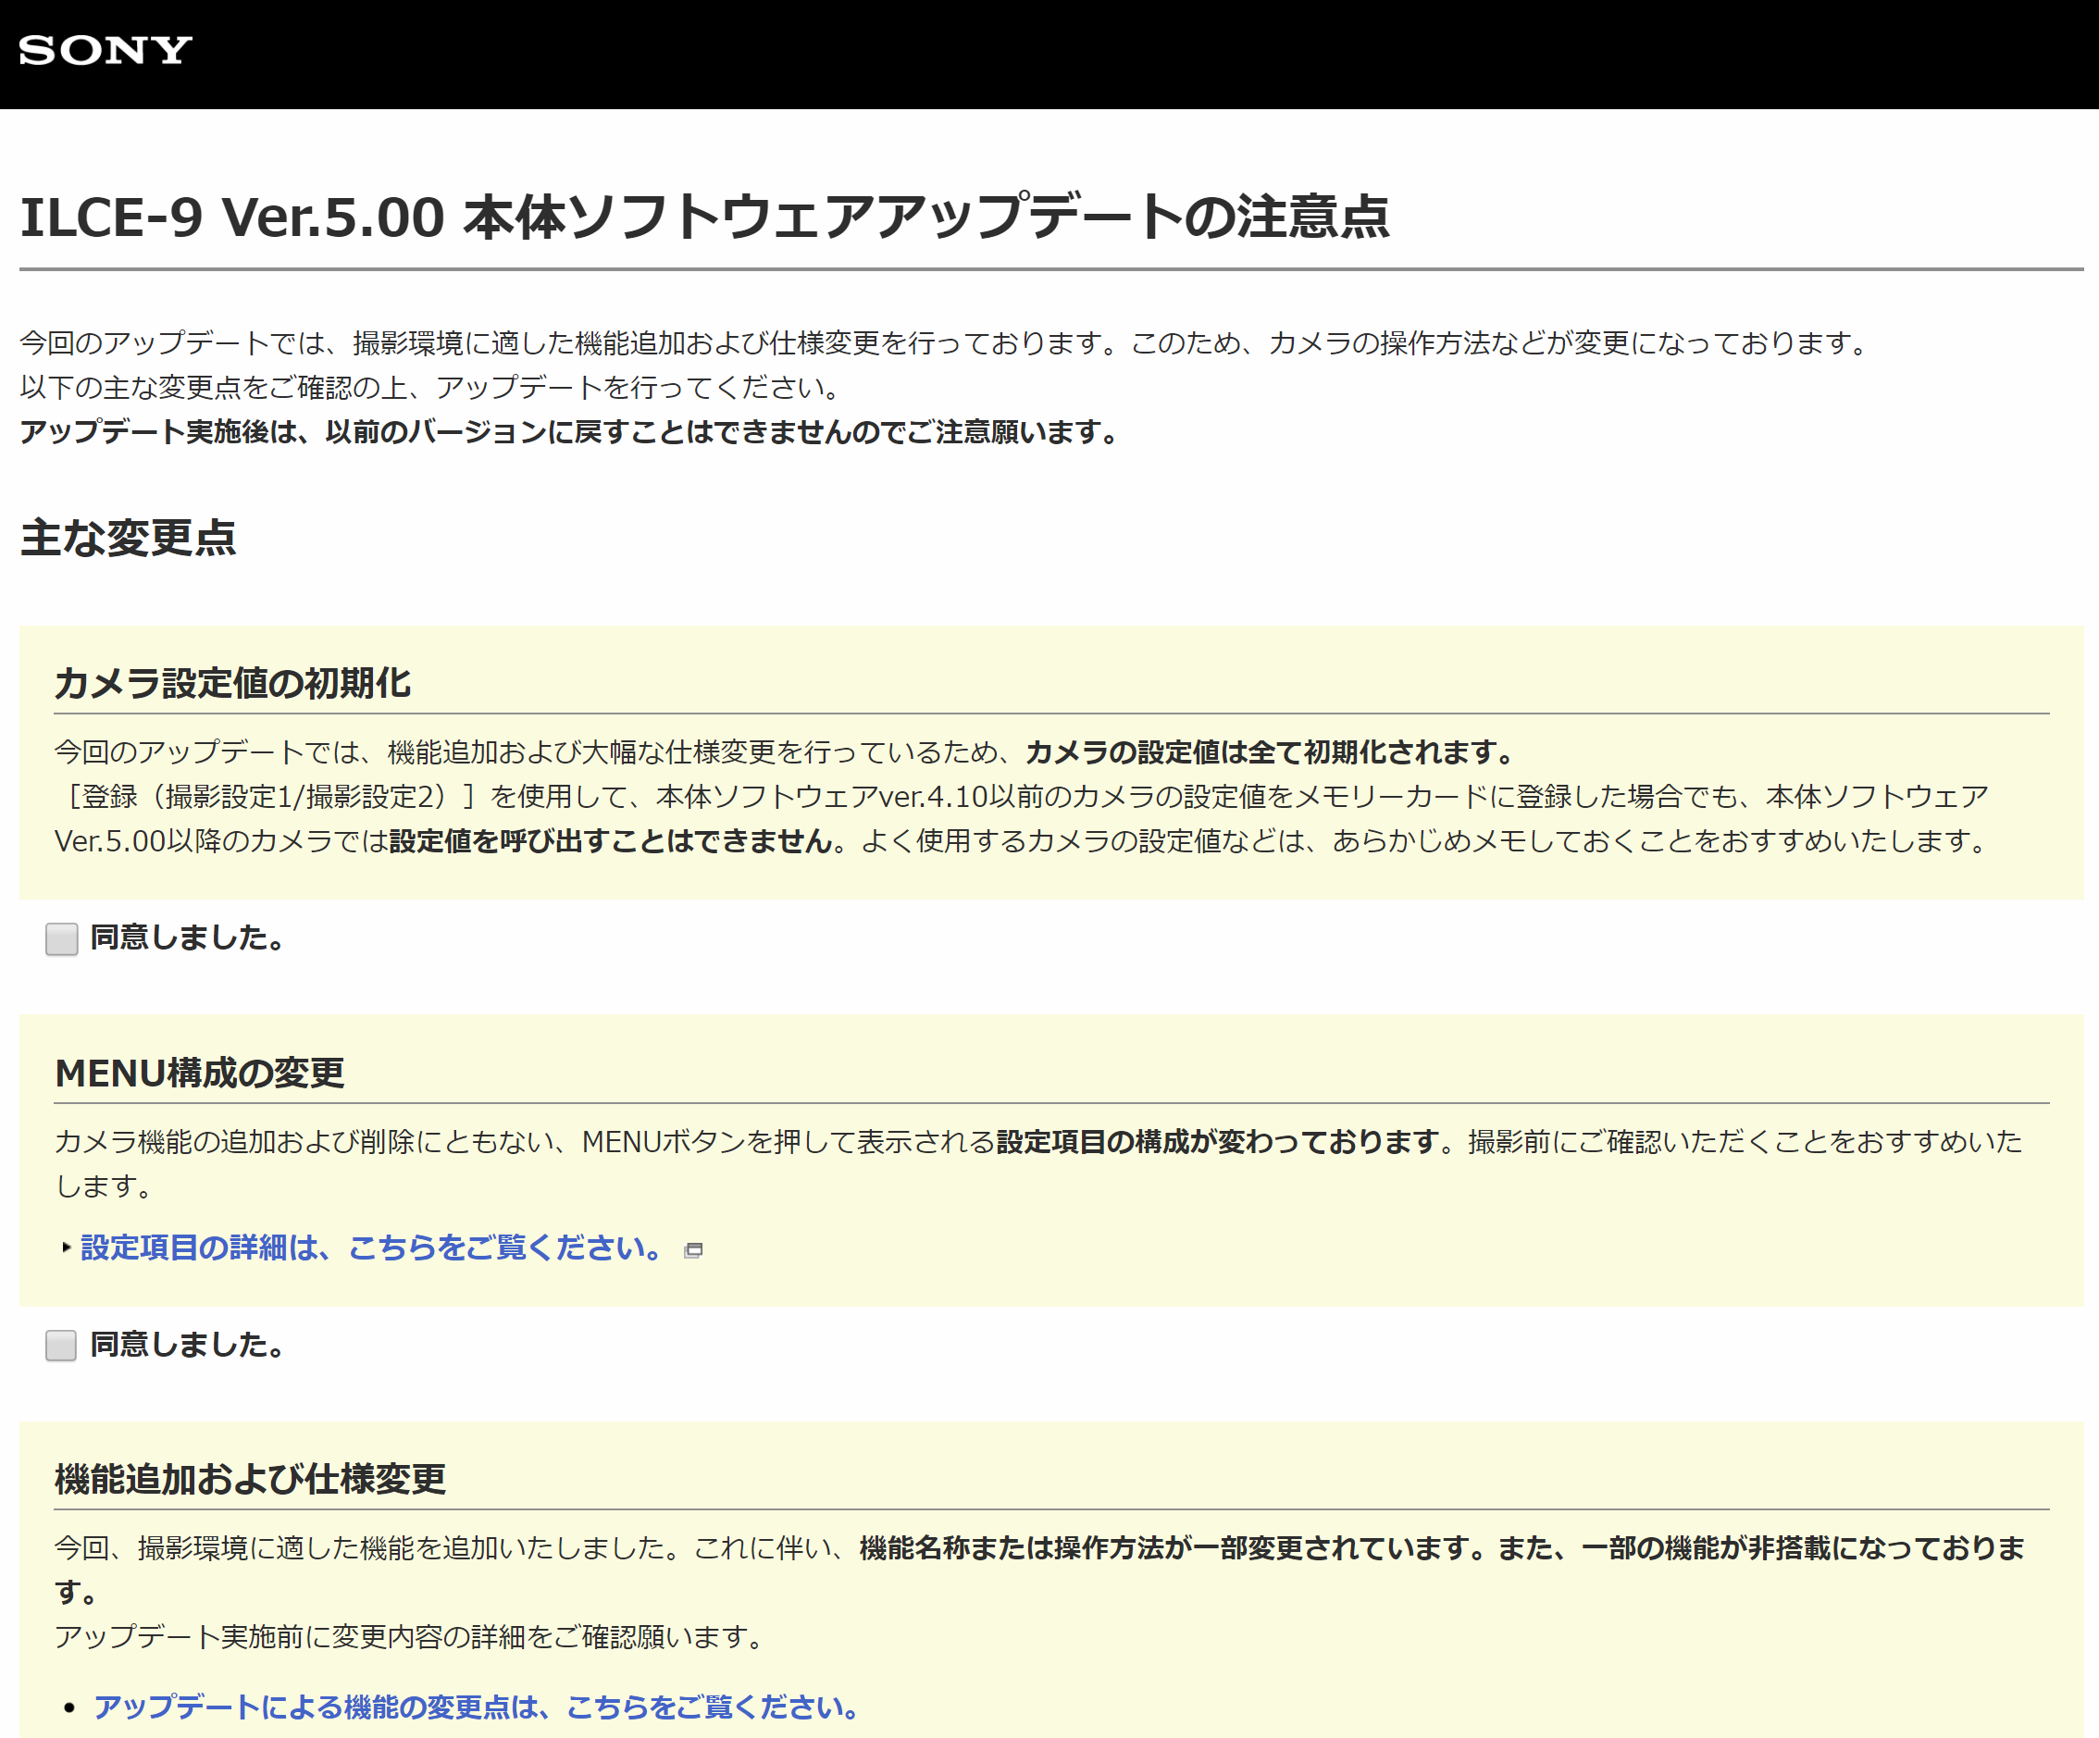Click the page title ILCE-9 Ver.5.00 heading
The height and width of the screenshot is (1738, 2099).
[704, 216]
